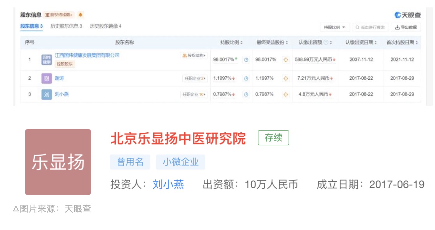Screen dimensions: 435x230
Task: Click investor link 刘小燕 under 北京乐显扬中医研究院
Action: point(168,185)
